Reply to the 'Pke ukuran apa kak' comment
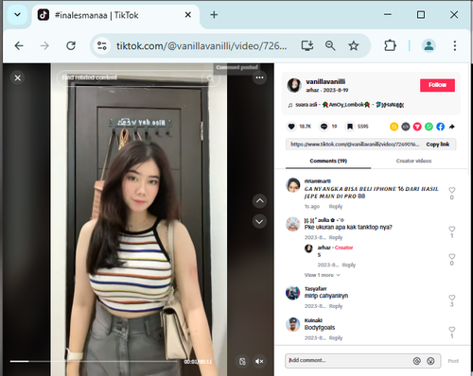The image size is (473, 376). 336,237
